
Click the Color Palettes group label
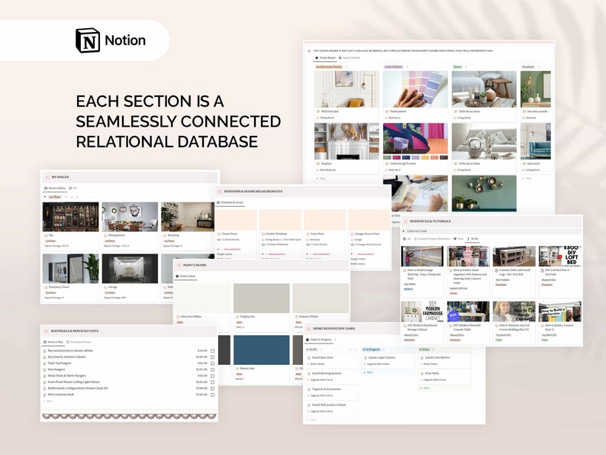click(x=393, y=67)
